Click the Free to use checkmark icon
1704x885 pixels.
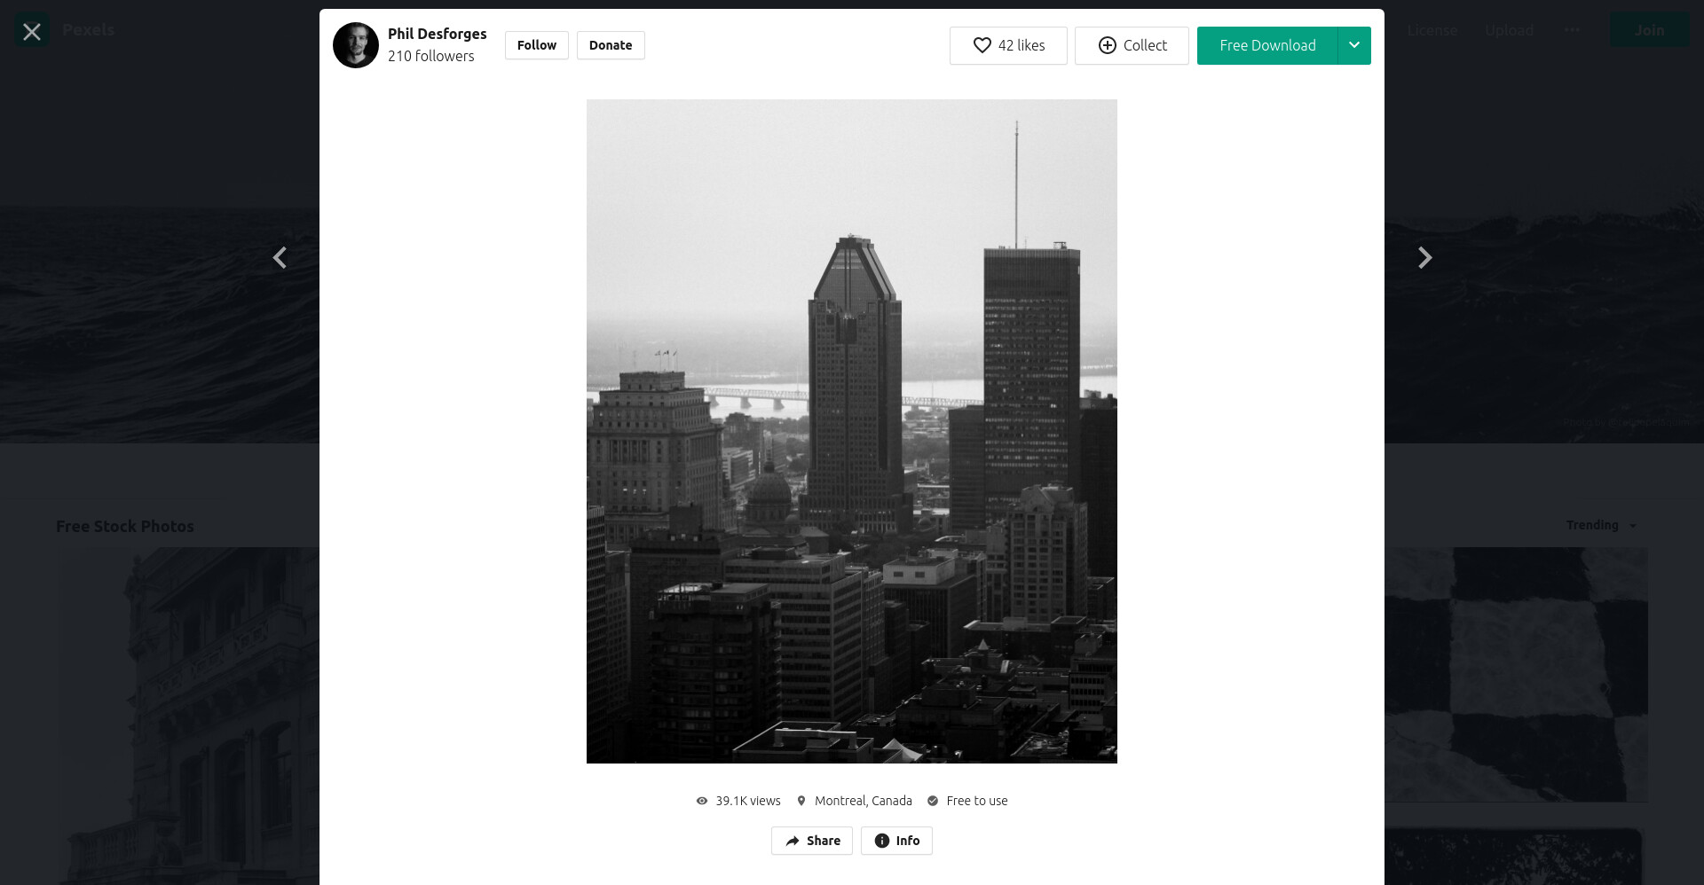click(933, 801)
